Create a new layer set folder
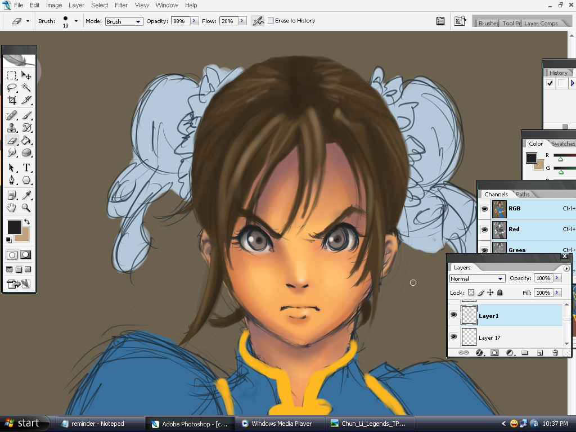Viewport: 576px width, 432px height. coord(525,353)
